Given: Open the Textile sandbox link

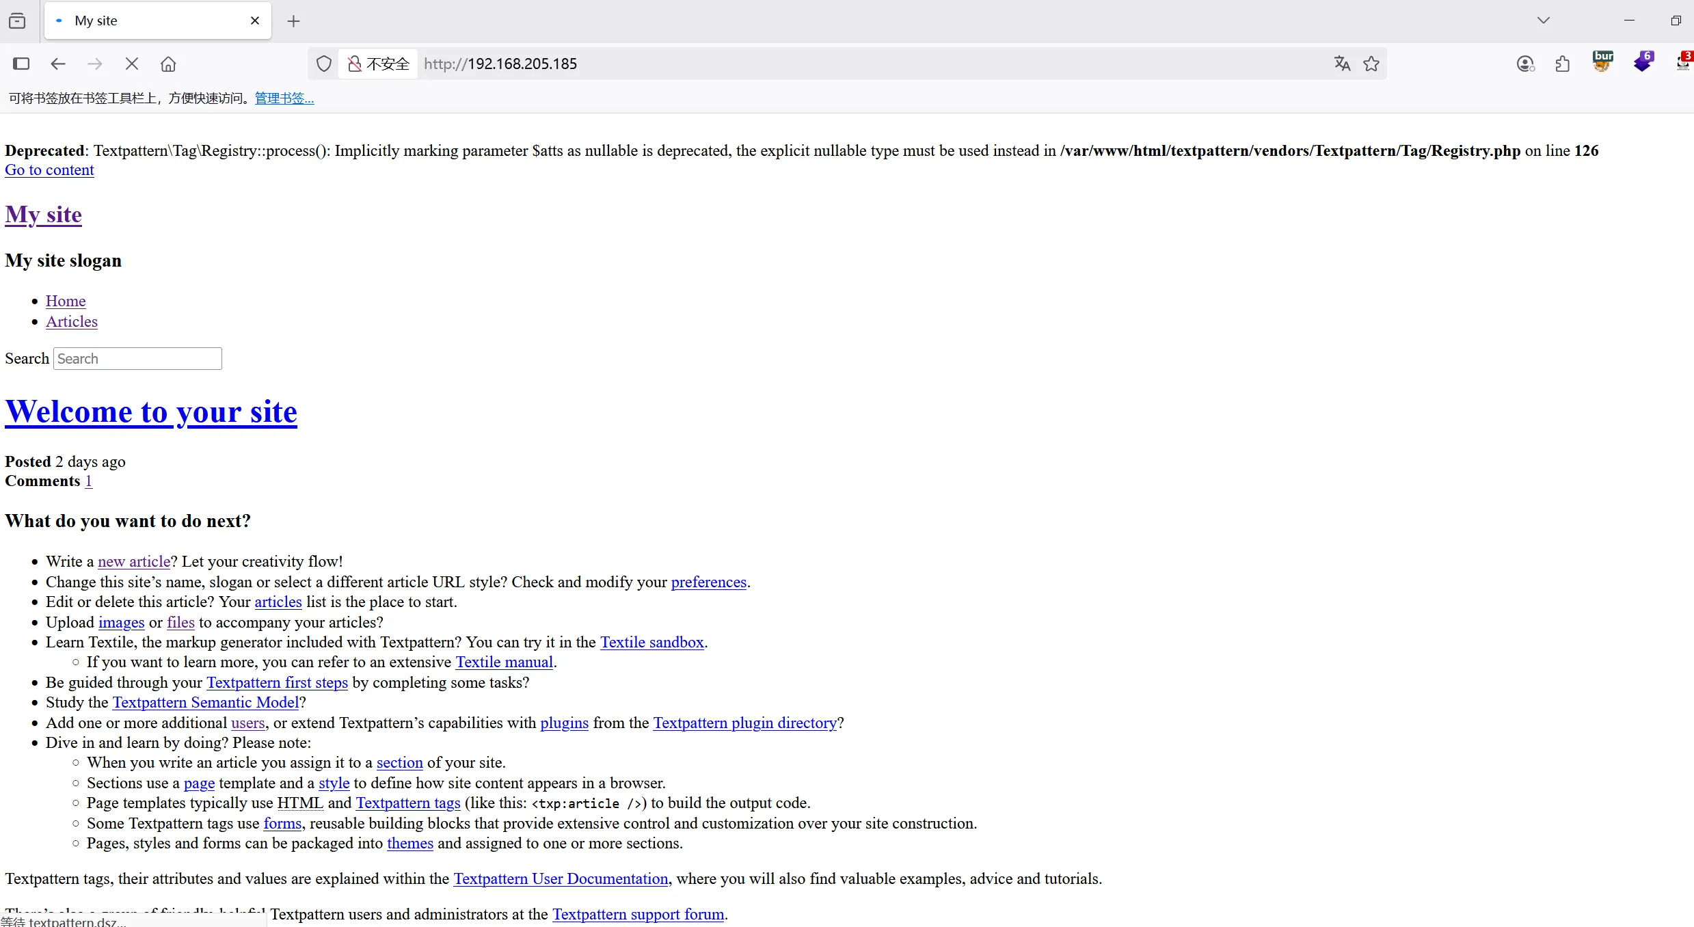Looking at the screenshot, I should 651,642.
